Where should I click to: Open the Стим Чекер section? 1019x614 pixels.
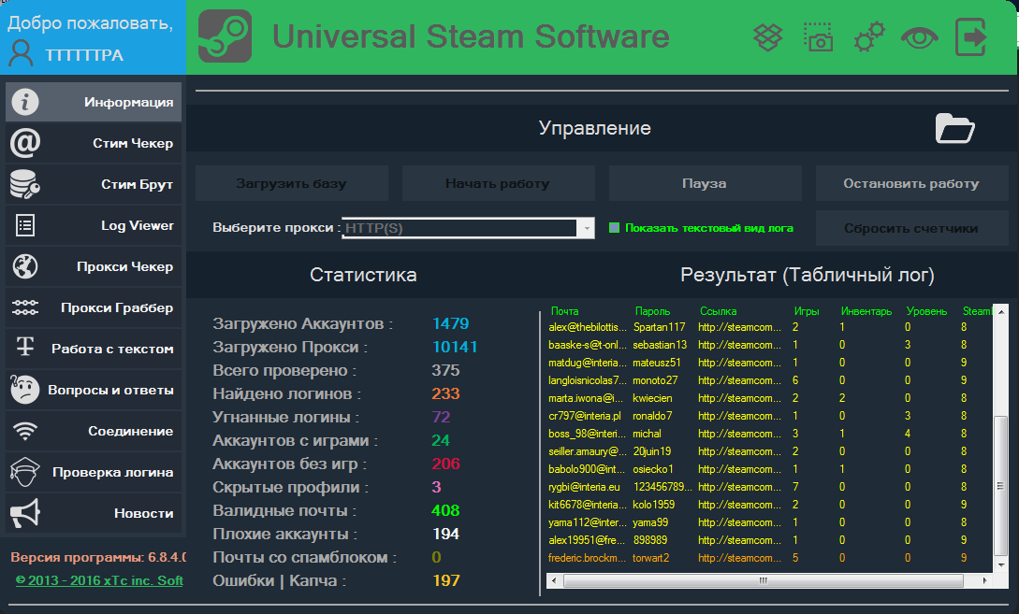coord(94,143)
